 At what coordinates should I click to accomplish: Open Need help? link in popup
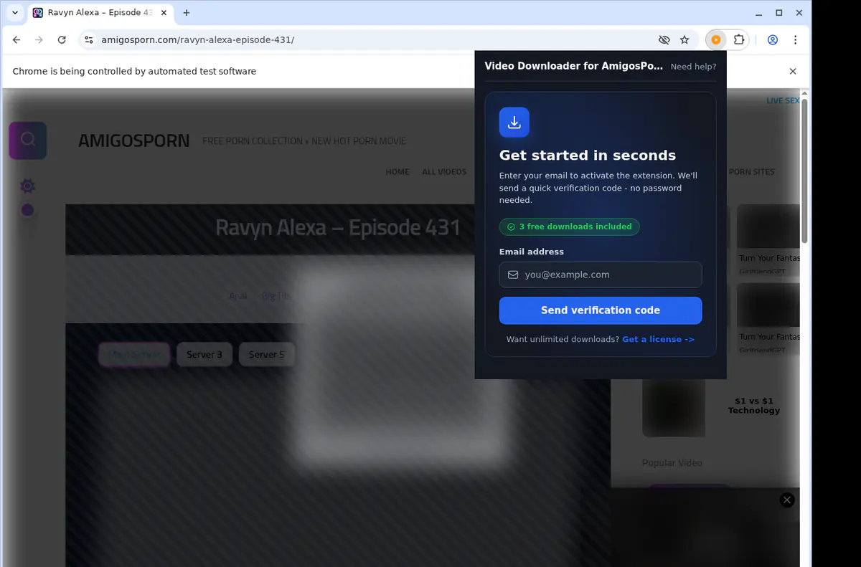point(693,67)
